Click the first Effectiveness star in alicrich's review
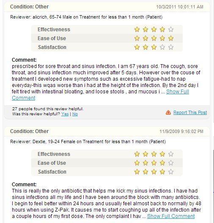 pyautogui.click(x=137, y=30)
